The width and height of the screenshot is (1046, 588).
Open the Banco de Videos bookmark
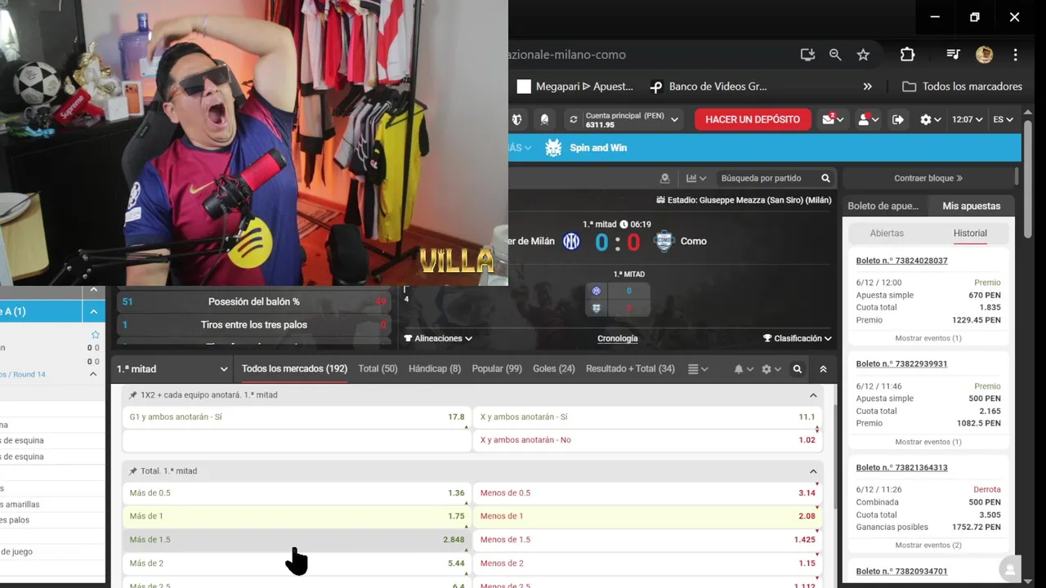(x=708, y=87)
